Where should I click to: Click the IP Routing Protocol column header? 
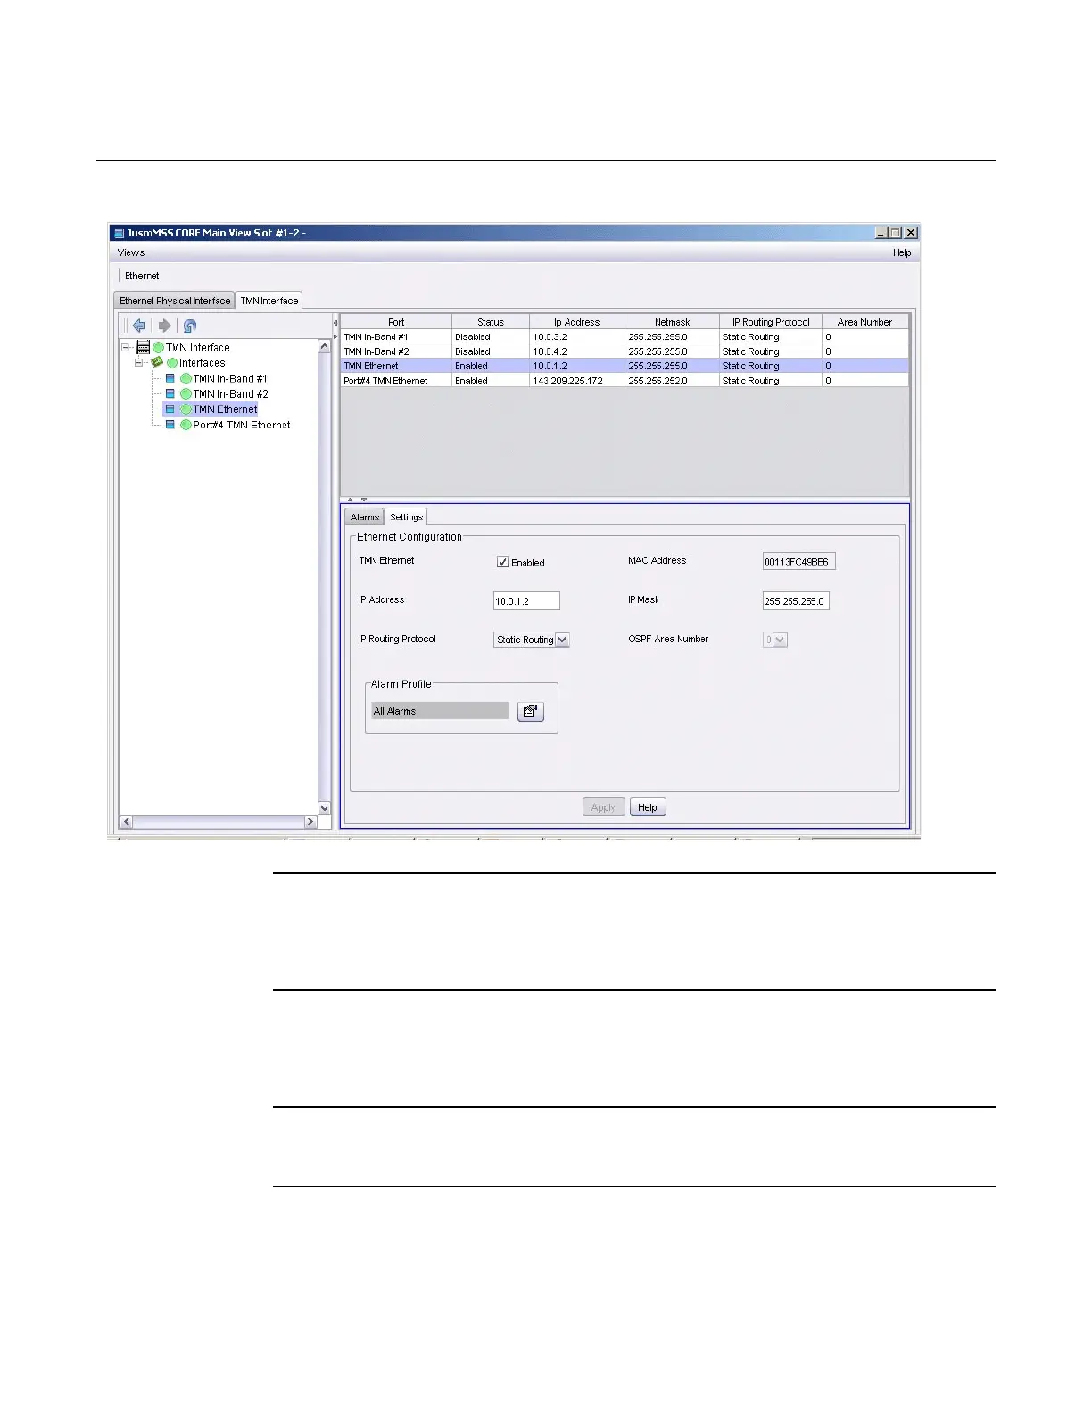[771, 322]
